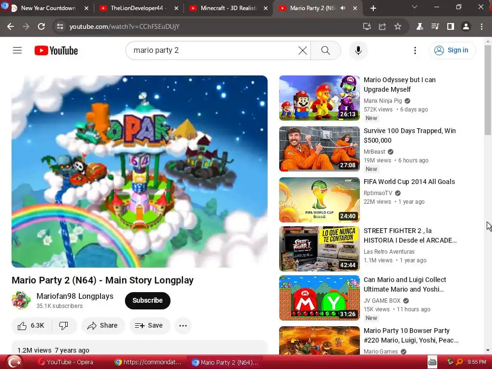Open the Mariofan98 Longplays channel name link
Viewport: 492px width, 369px height.
coord(75,296)
